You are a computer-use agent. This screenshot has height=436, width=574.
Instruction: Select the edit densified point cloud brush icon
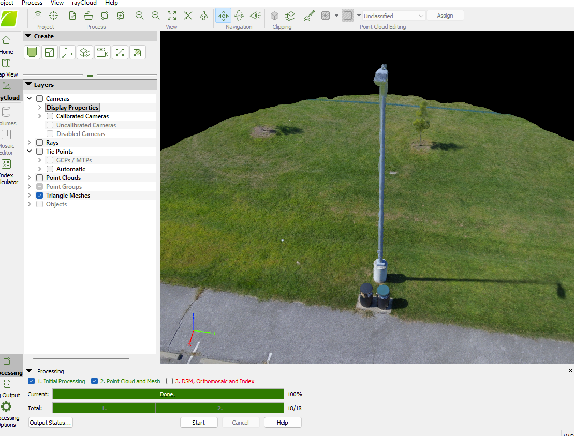309,16
